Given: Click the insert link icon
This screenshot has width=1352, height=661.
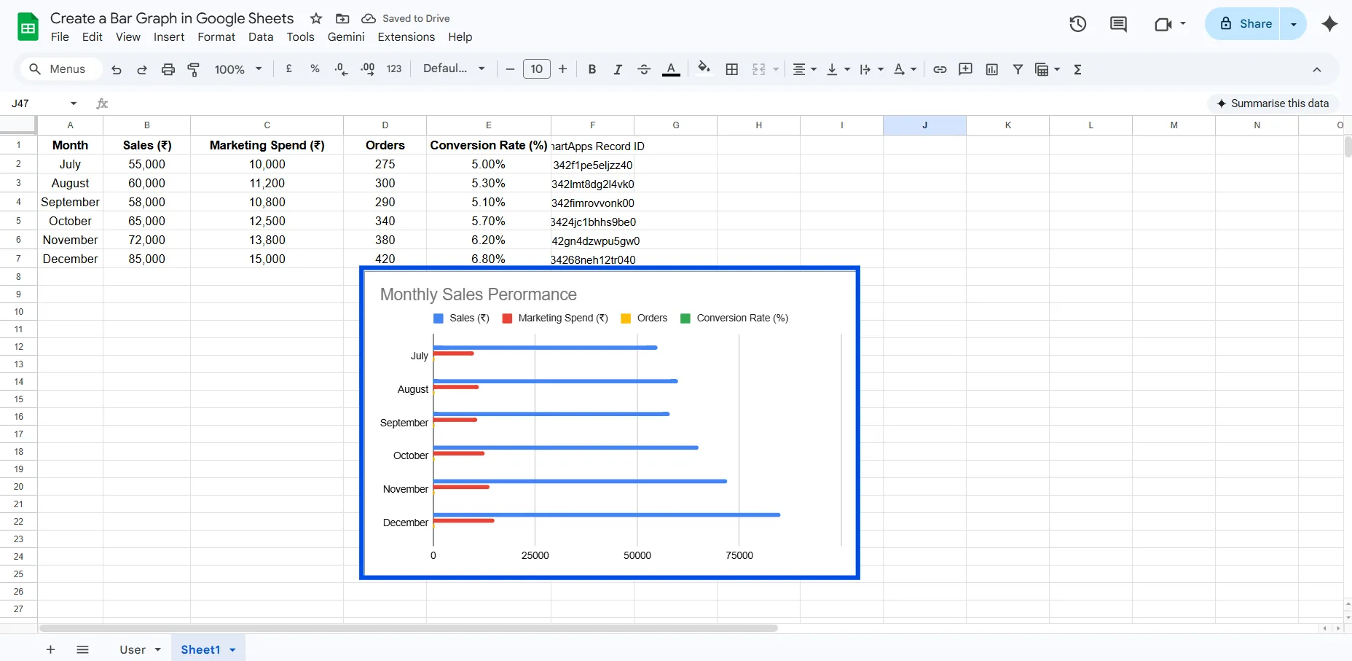Looking at the screenshot, I should (x=940, y=69).
